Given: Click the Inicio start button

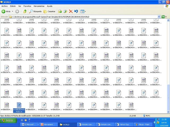Looking at the screenshot, I should click(x=7, y=120).
